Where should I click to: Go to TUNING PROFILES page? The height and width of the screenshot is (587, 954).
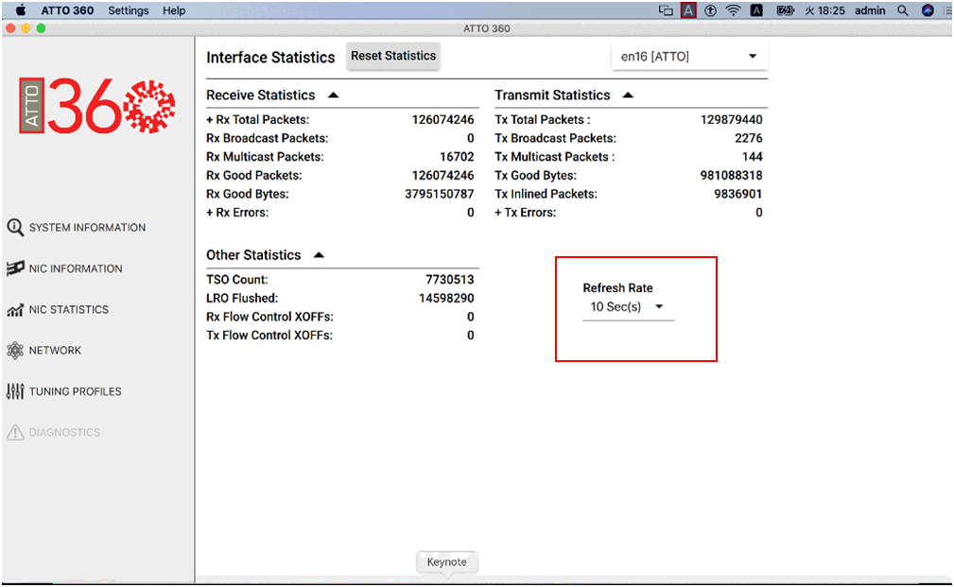76,391
